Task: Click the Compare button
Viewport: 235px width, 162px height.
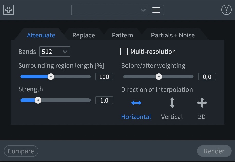Action: pyautogui.click(x=21, y=151)
